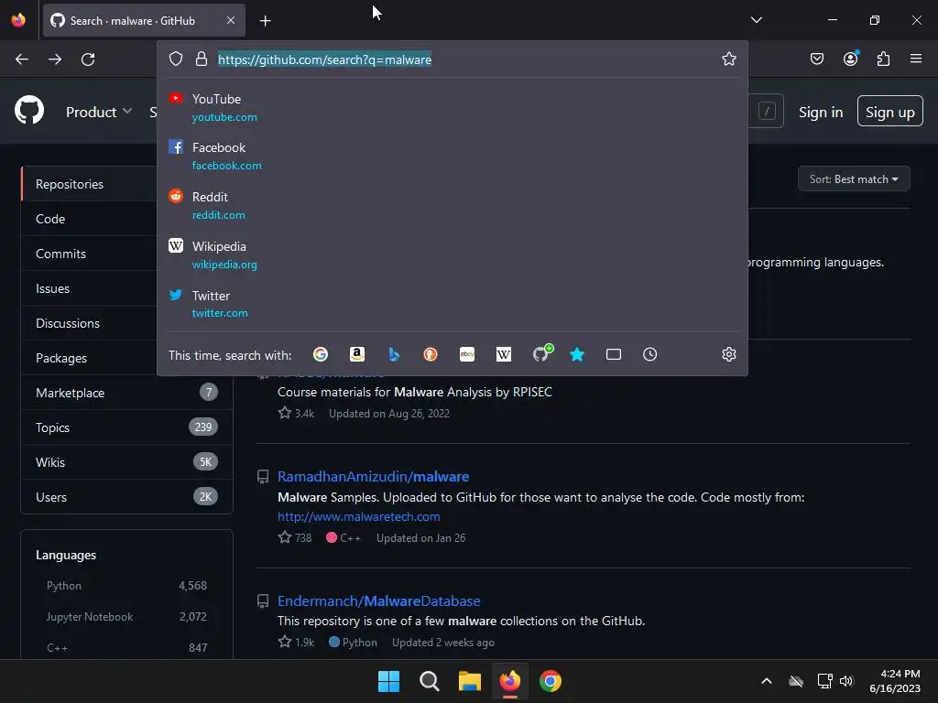
Task: Filter by C++ language in sidebar
Action: 126,647
